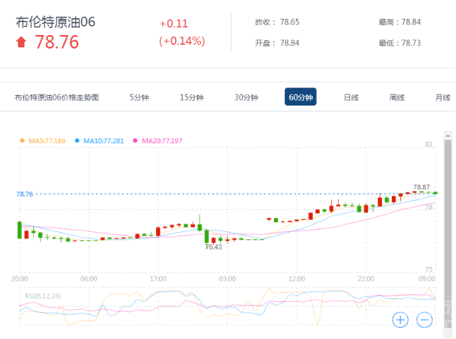This screenshot has width=456, height=339.
Task: Click the orange MA5 legend dot
Action: (23, 141)
